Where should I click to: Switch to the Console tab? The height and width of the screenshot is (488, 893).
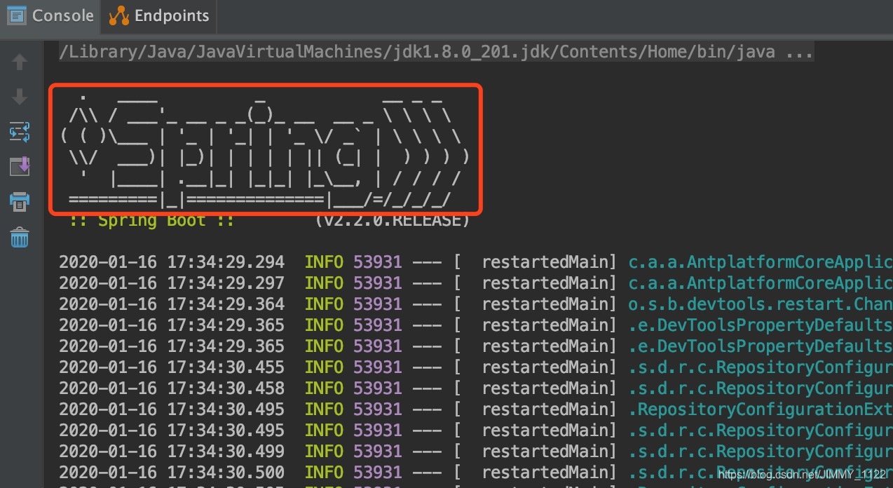50,15
